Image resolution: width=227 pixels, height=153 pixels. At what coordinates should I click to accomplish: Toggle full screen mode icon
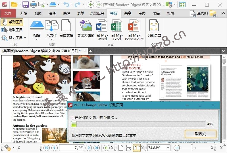(x=182, y=5)
